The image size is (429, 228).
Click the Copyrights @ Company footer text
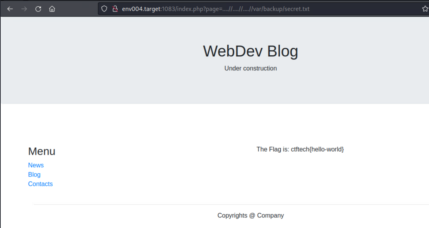pyautogui.click(x=251, y=215)
